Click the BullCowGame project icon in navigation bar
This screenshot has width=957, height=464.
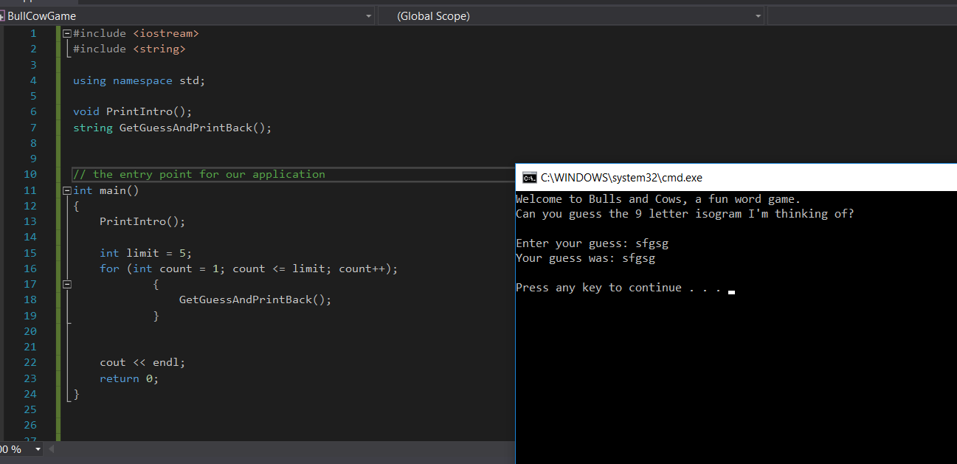(x=2, y=16)
